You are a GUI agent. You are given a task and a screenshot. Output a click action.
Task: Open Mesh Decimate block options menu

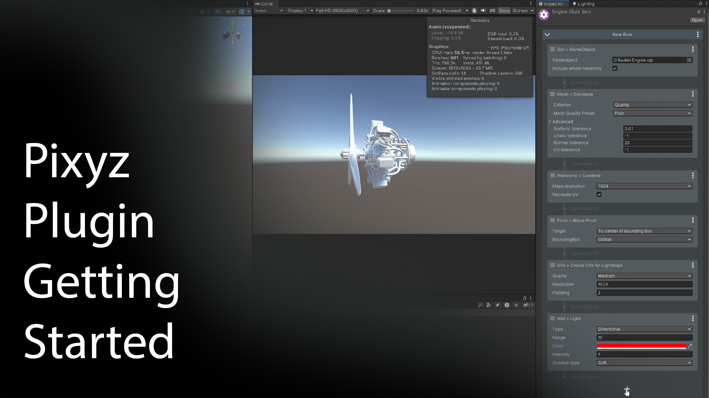[693, 94]
